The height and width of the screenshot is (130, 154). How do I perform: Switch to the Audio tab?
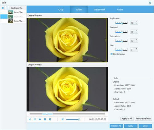click(120, 10)
